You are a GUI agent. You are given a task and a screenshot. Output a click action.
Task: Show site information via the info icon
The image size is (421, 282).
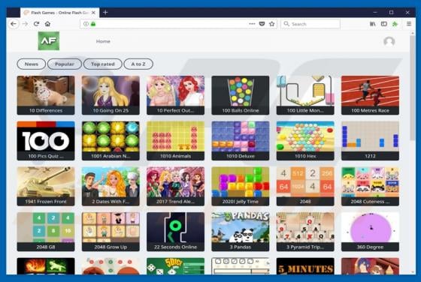tap(86, 24)
